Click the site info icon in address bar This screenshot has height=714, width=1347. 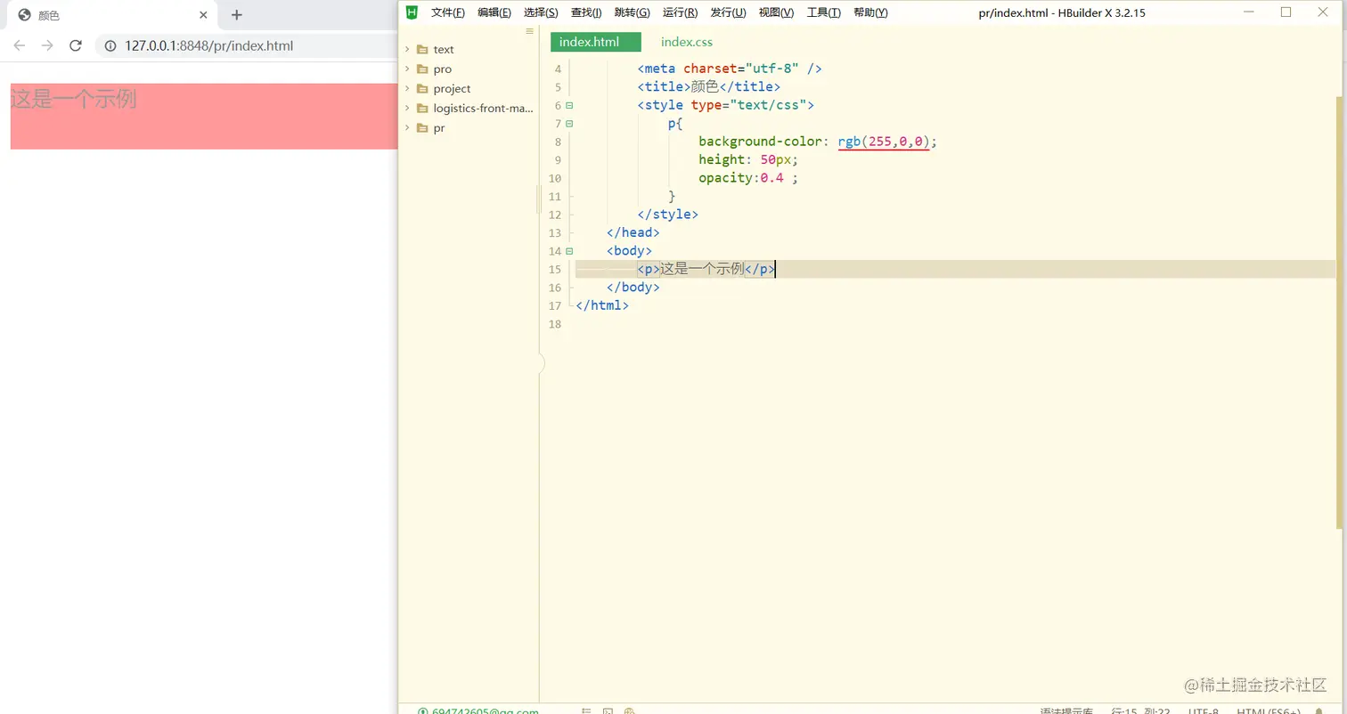[x=110, y=45]
